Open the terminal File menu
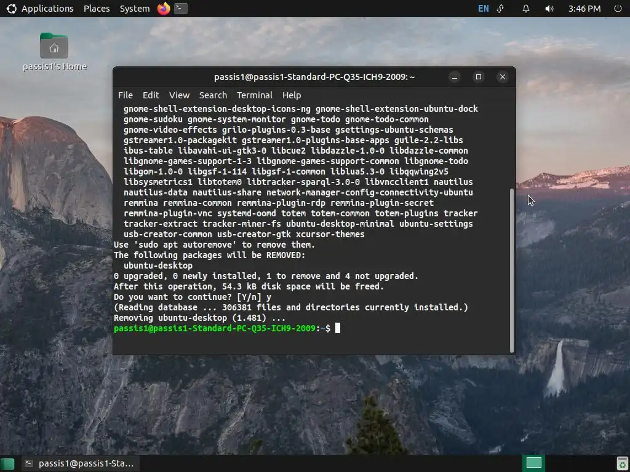Image resolution: width=630 pixels, height=472 pixels. tap(126, 95)
